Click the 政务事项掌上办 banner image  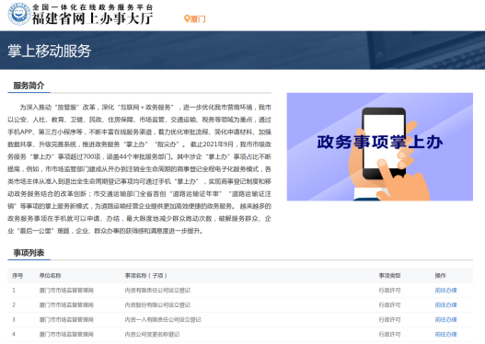click(380, 147)
